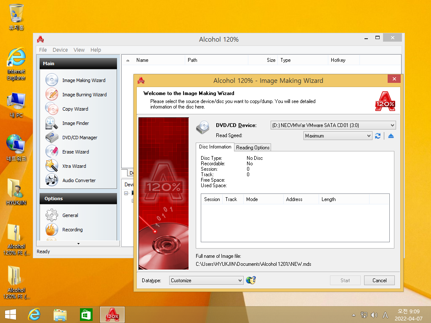This screenshot has width=431, height=323.
Task: Open Internet Explorer from the taskbar
Action: click(35, 315)
